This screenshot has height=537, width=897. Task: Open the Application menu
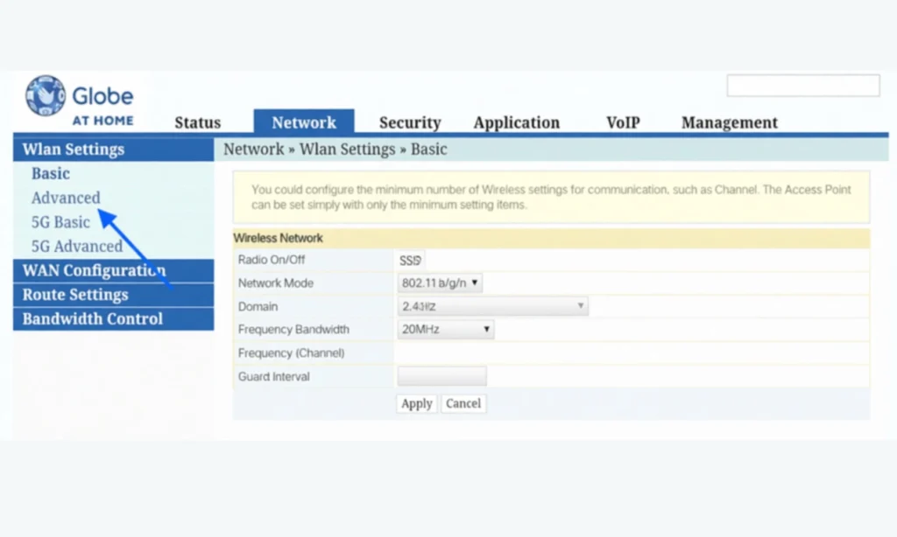[x=517, y=122]
